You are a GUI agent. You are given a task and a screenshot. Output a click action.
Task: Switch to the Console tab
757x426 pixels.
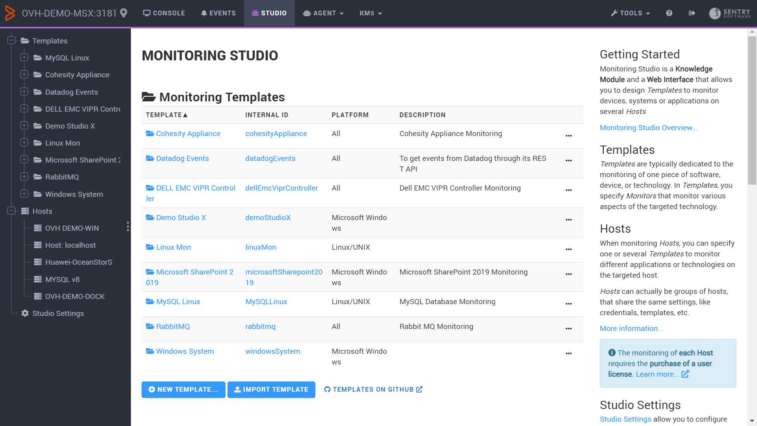[164, 13]
